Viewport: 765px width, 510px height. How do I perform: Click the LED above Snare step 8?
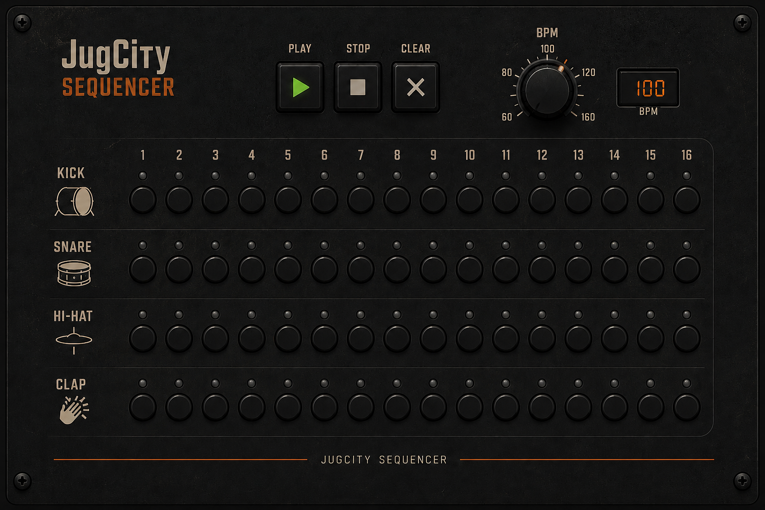click(x=397, y=245)
